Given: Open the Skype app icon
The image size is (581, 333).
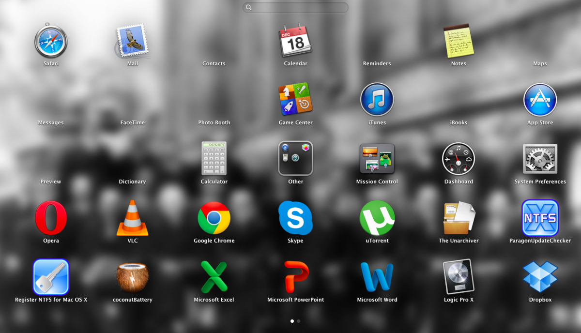Looking at the screenshot, I should [x=295, y=218].
